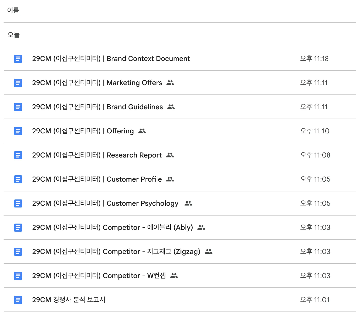
Task: Click shared people icon on Brand Guidelines
Action: coord(171,107)
